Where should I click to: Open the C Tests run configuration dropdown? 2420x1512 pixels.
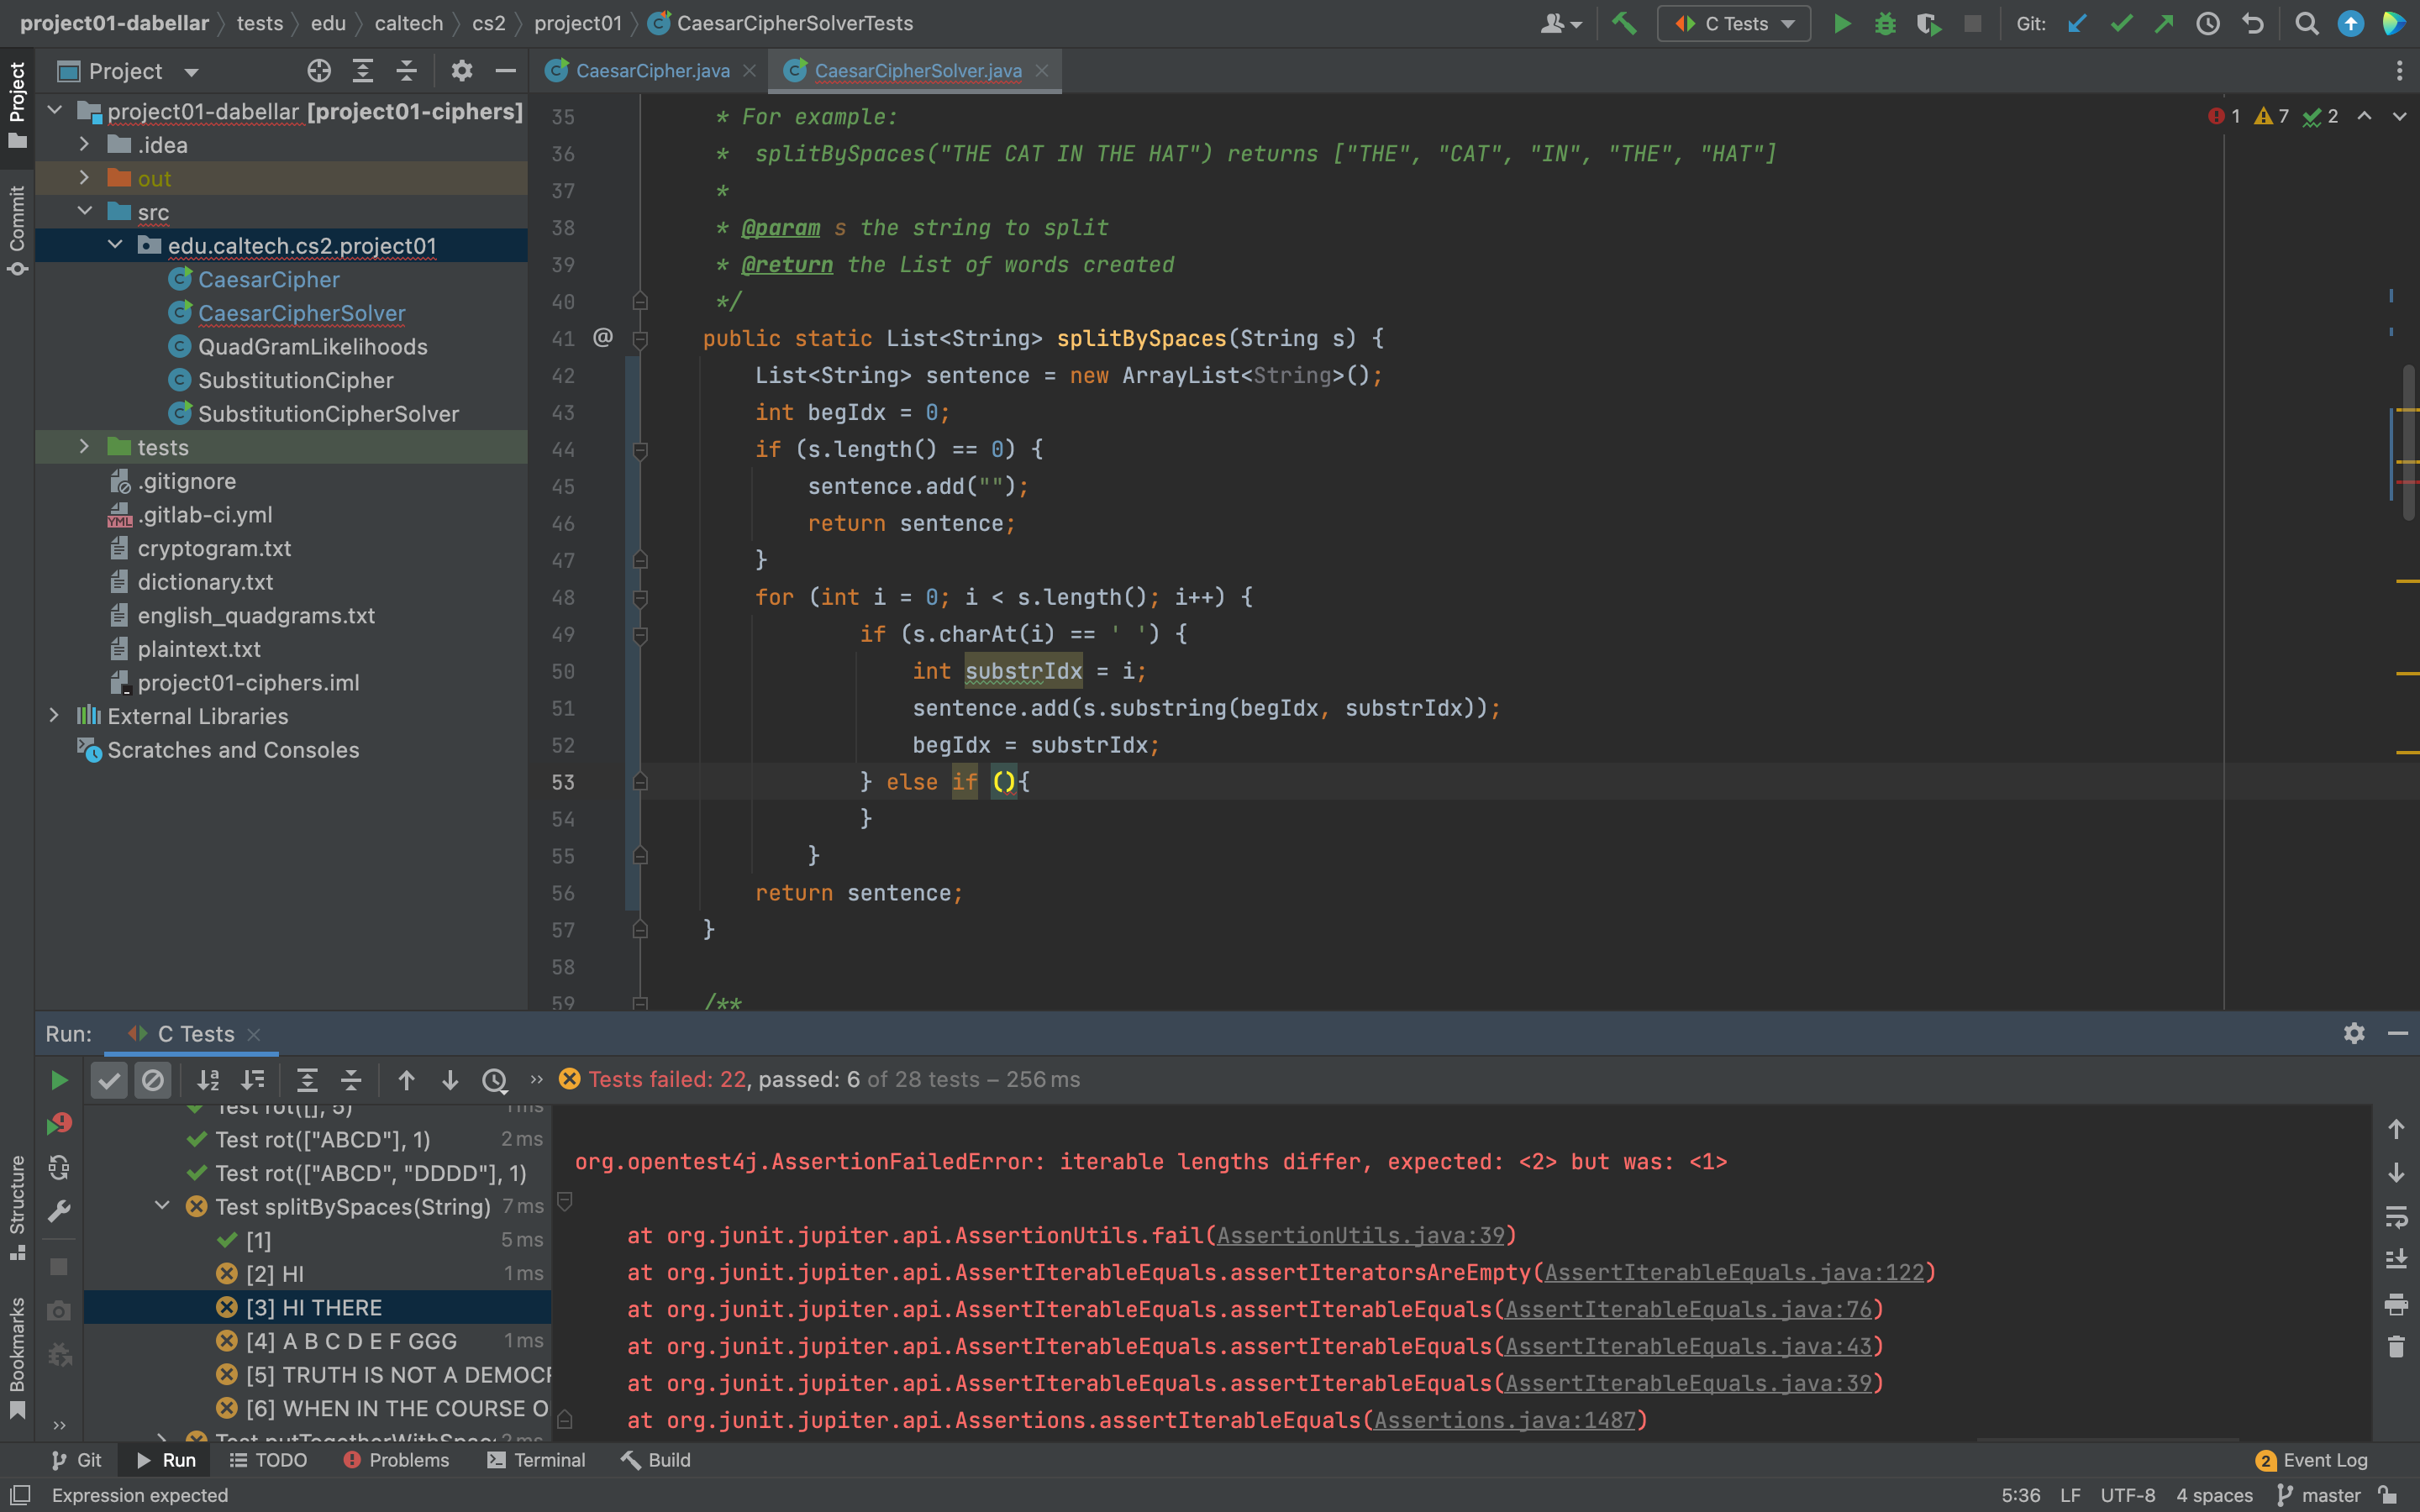(x=1734, y=23)
